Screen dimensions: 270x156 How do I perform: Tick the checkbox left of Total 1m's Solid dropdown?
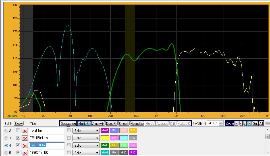click(68, 130)
